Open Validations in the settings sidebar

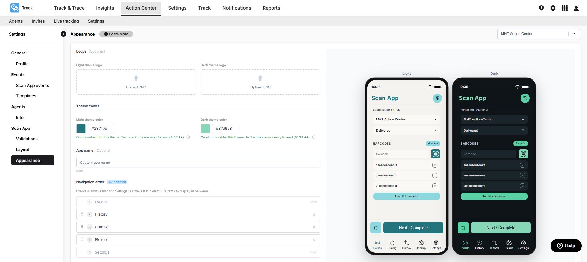pyautogui.click(x=27, y=139)
